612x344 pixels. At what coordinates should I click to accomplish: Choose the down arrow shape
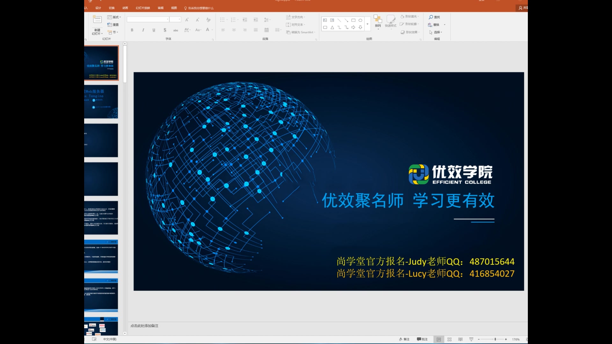coord(361,27)
